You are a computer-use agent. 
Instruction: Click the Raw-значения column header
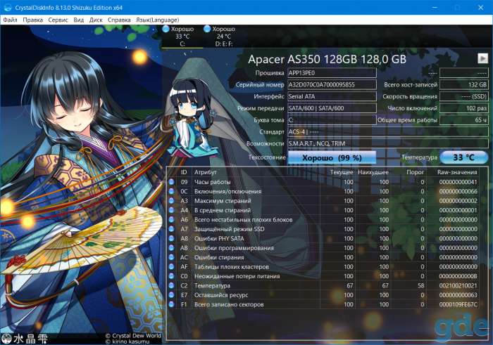tap(457, 172)
